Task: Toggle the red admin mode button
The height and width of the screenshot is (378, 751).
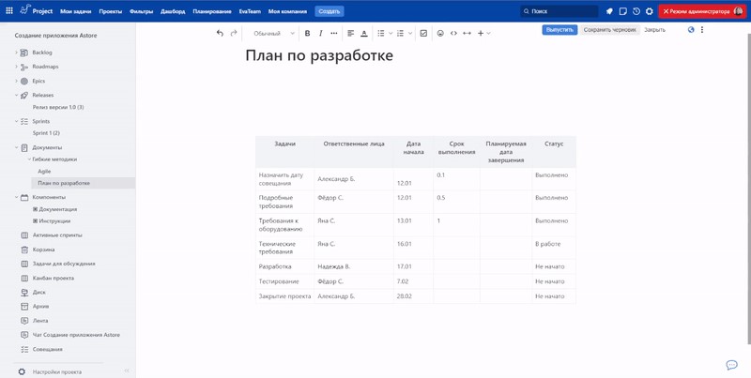Action: pyautogui.click(x=699, y=11)
